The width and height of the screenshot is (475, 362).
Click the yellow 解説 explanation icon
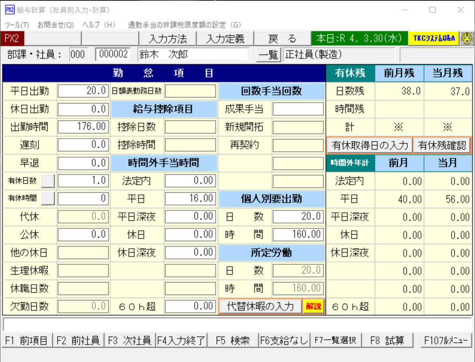click(315, 306)
